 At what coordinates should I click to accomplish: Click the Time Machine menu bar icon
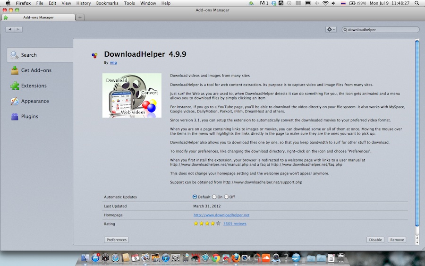(289, 3)
